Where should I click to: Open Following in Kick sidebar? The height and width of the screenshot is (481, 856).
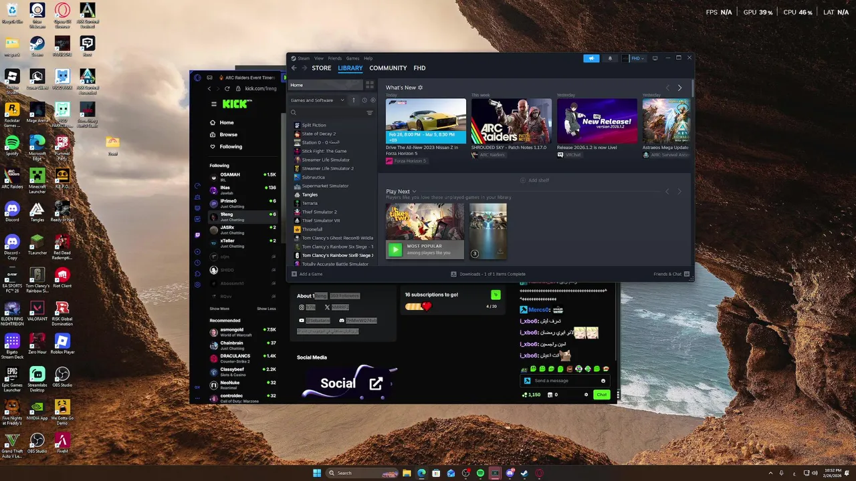click(x=231, y=146)
